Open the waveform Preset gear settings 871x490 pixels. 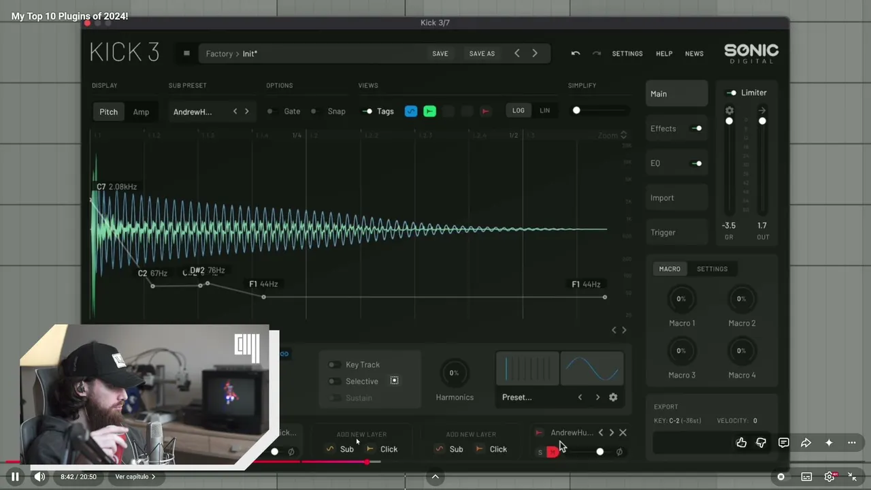[613, 397]
